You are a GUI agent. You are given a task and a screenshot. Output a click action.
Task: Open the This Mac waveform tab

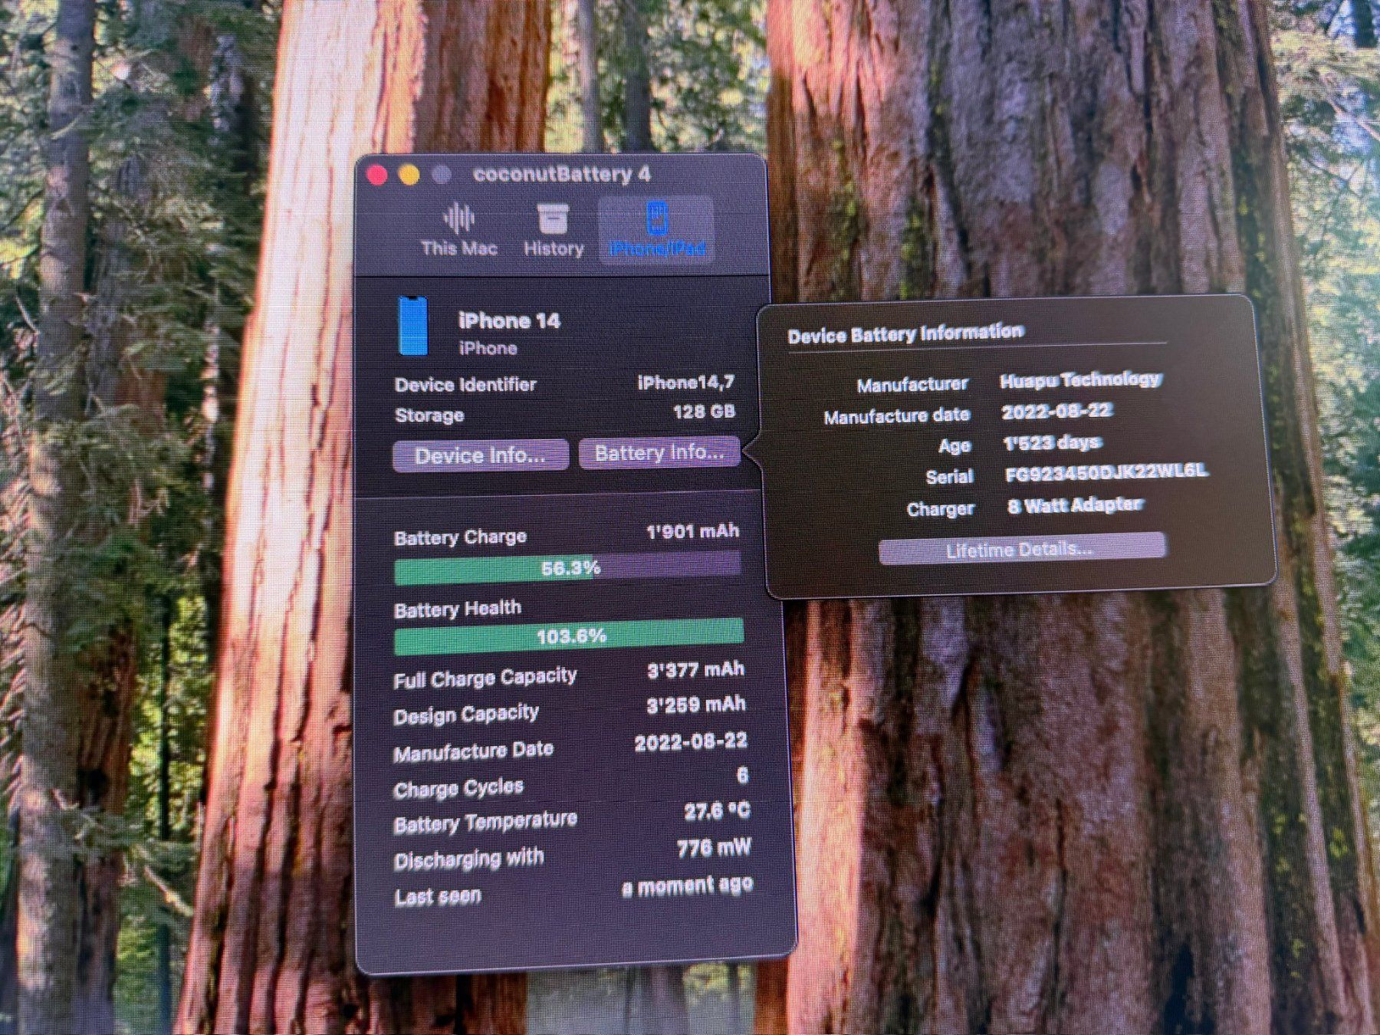point(459,229)
